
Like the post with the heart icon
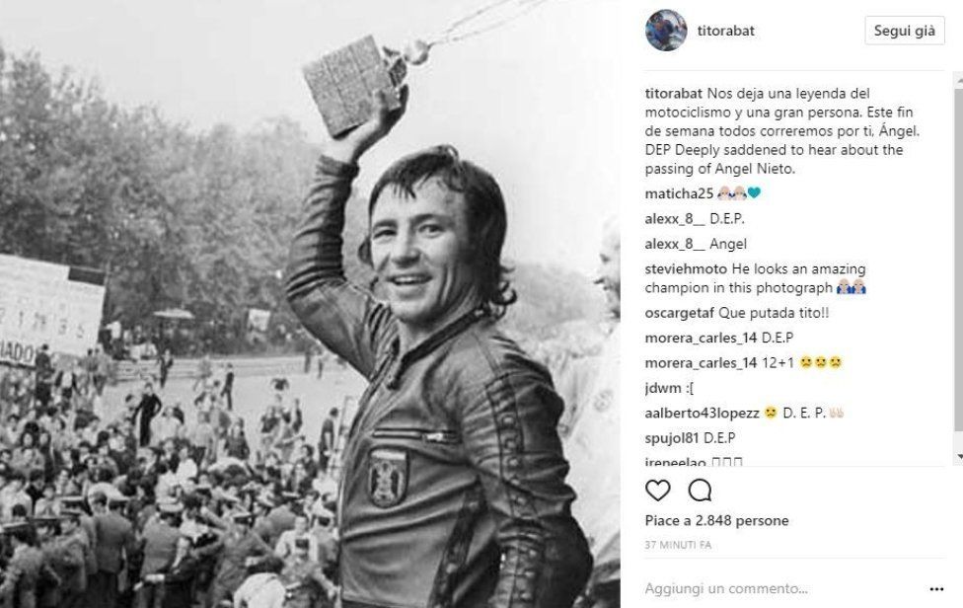tap(658, 491)
